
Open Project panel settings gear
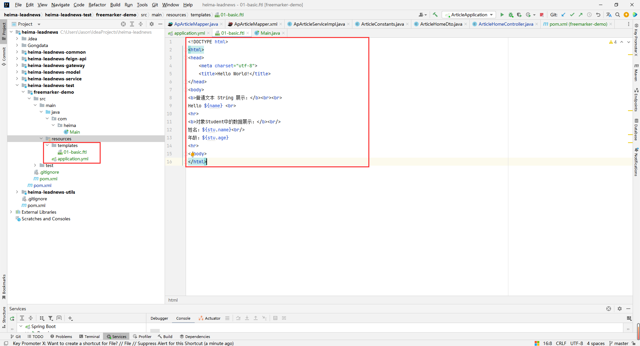pos(152,24)
